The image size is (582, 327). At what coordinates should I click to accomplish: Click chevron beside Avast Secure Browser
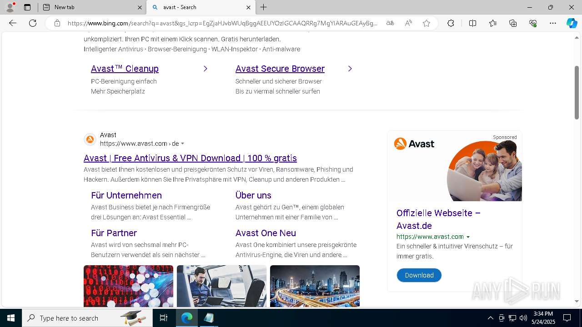click(x=350, y=69)
